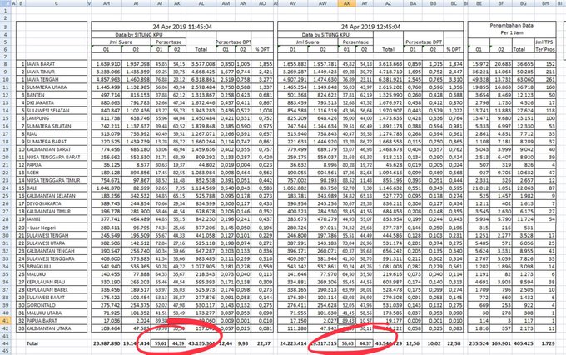
Task: Click the "Penambahan Data Per 1 Jam" header
Action: pyautogui.click(x=512, y=29)
